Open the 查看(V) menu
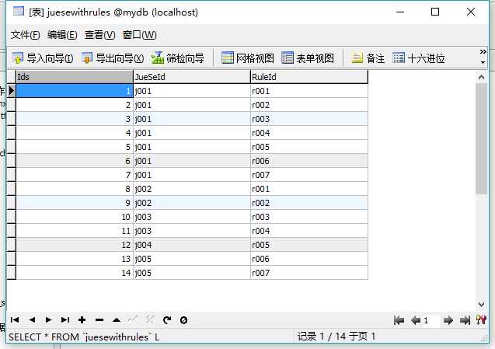The height and width of the screenshot is (349, 495). [x=99, y=35]
